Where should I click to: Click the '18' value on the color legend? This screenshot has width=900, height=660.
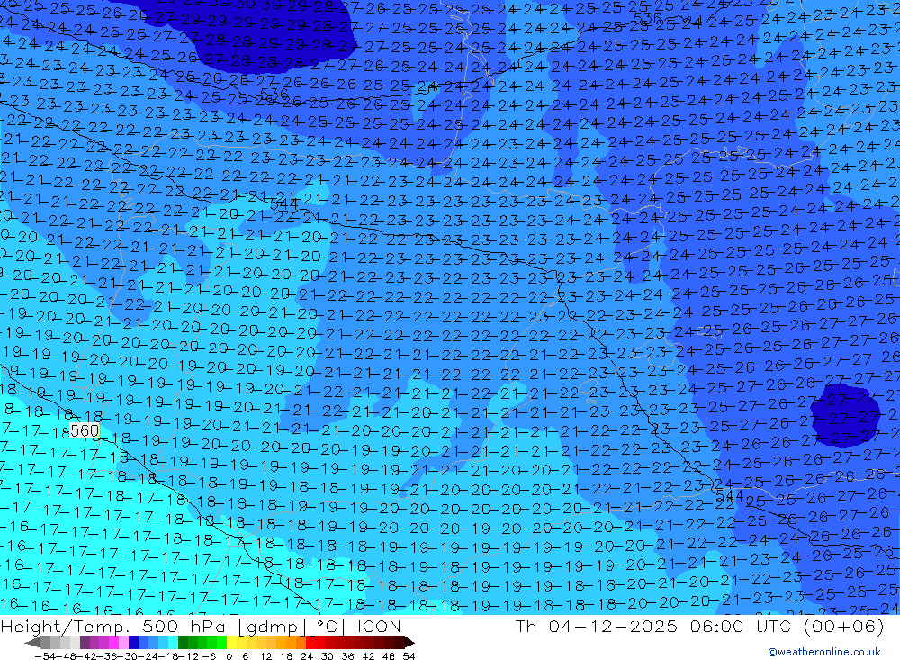tap(286, 656)
